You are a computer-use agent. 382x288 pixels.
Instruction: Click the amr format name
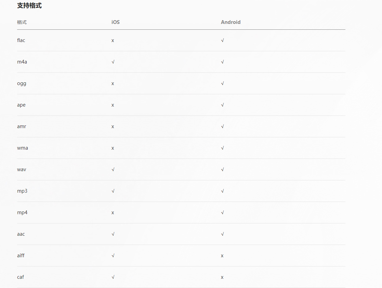pos(22,126)
